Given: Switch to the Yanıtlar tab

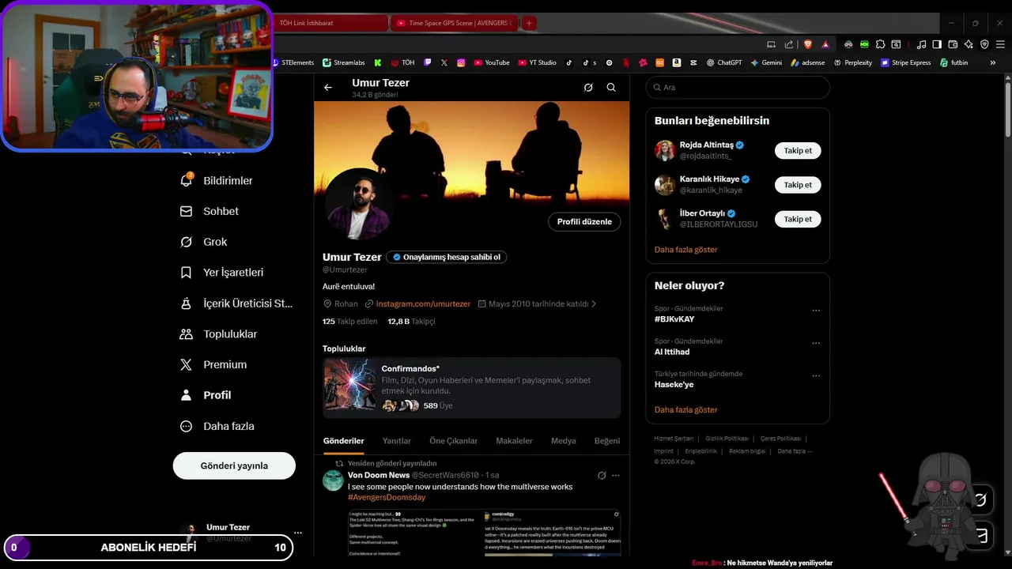Looking at the screenshot, I should (397, 441).
